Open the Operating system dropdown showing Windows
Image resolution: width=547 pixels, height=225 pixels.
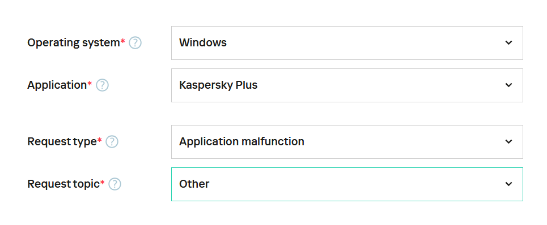pos(347,43)
